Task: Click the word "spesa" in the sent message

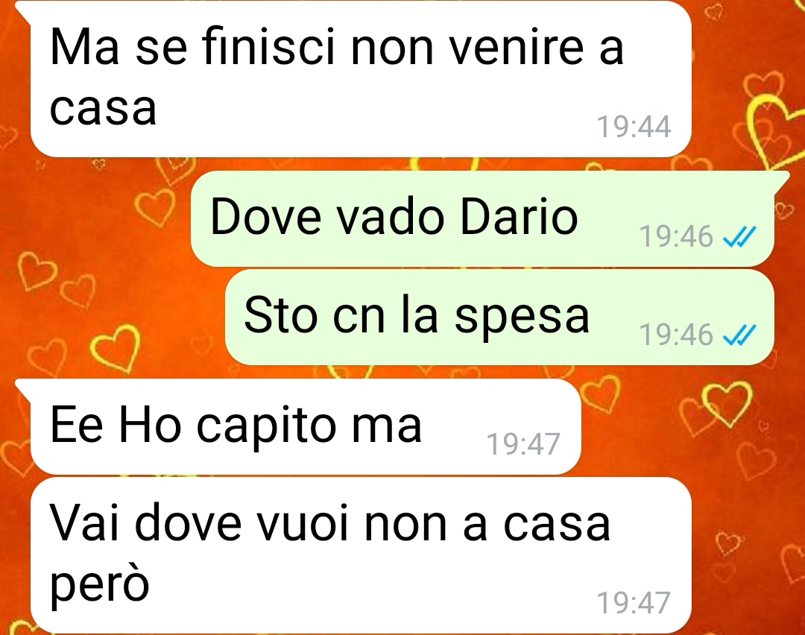Action: click(522, 317)
